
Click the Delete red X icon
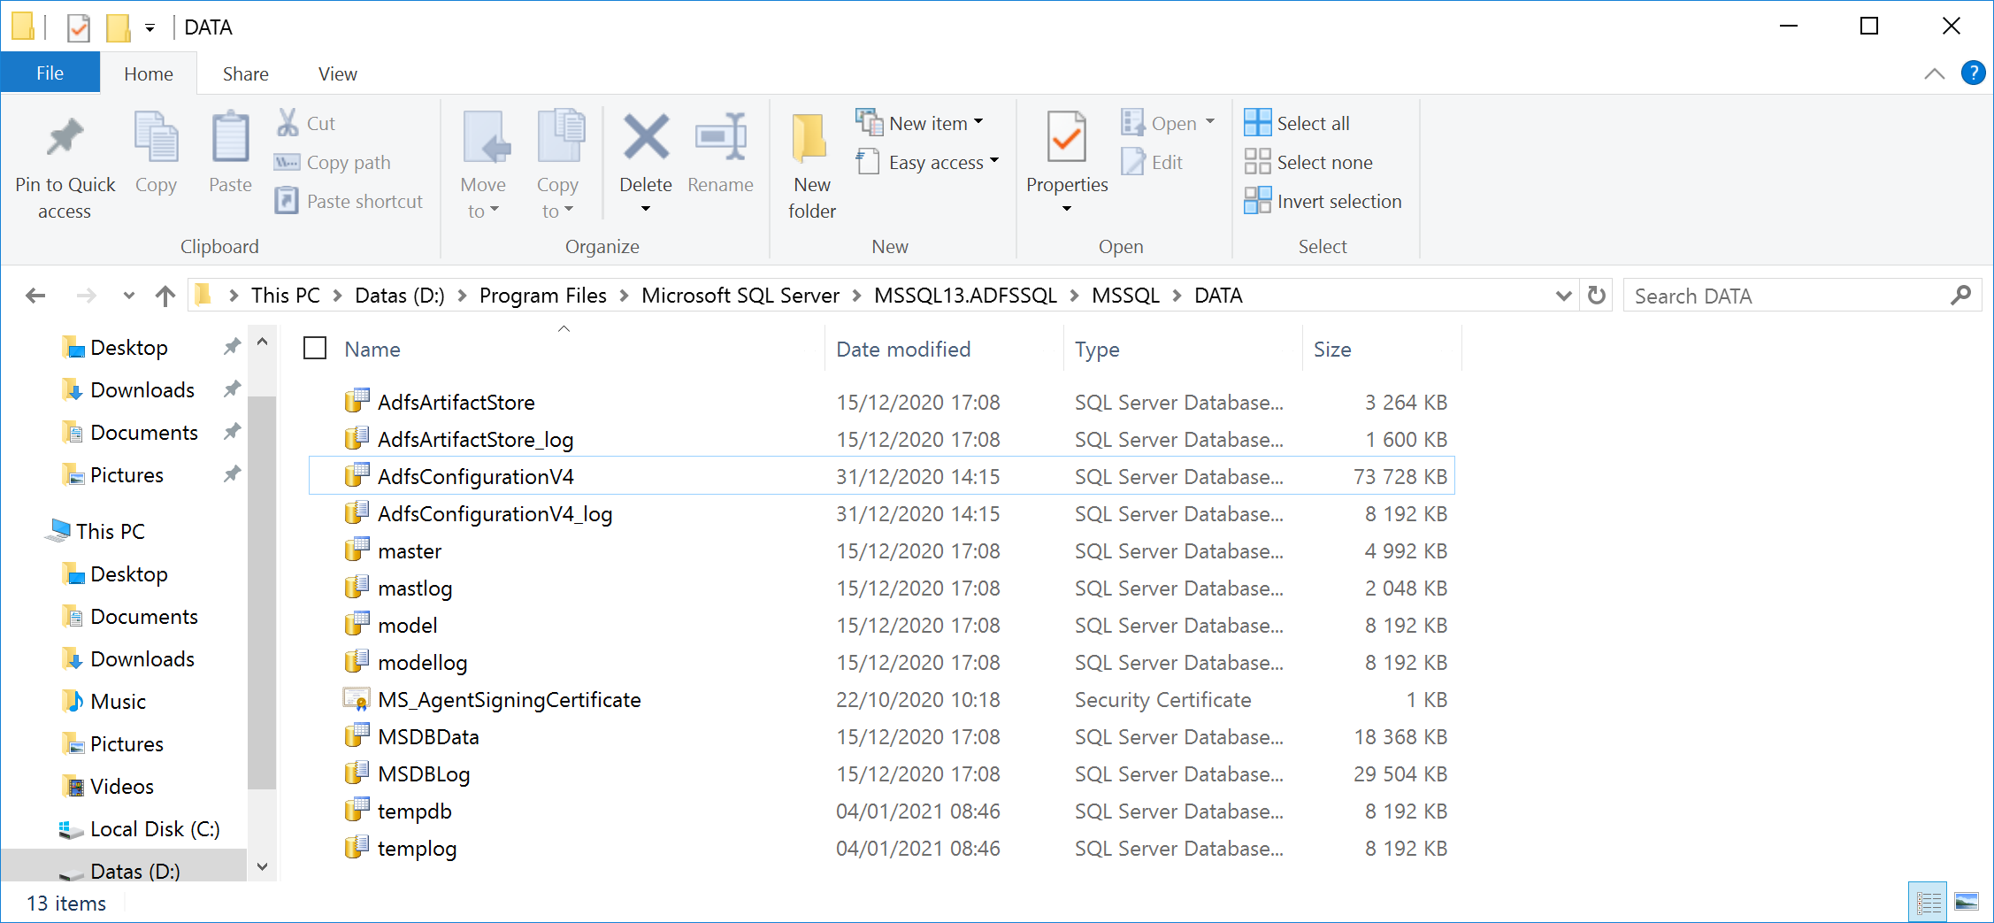tap(646, 137)
